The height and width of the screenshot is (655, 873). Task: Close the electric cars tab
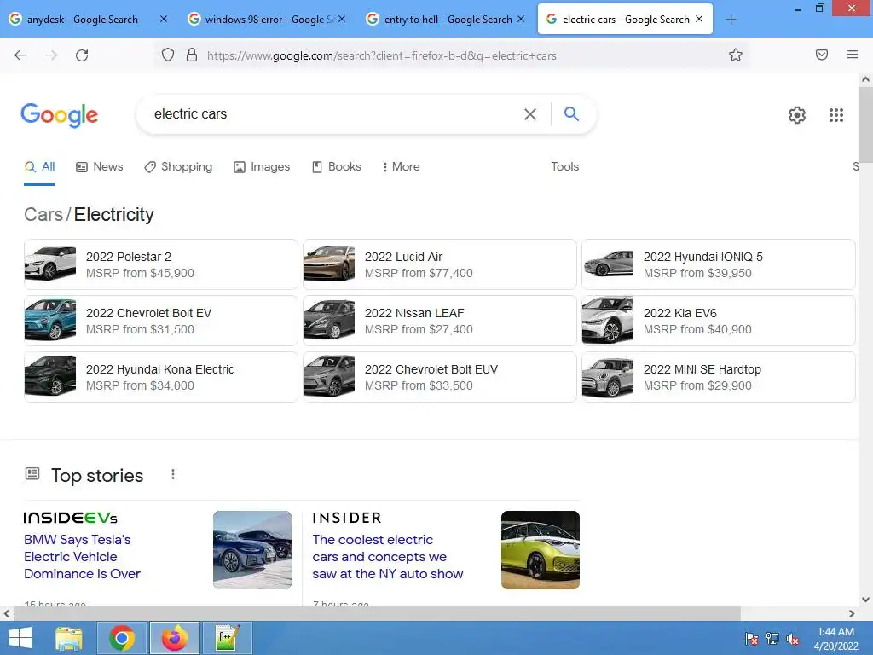tap(699, 19)
